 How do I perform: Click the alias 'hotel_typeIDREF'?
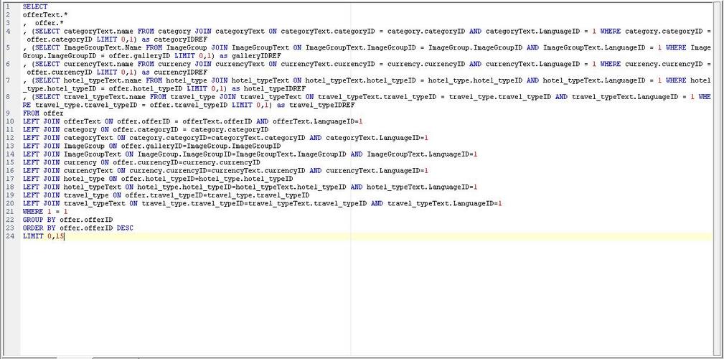click(275, 89)
